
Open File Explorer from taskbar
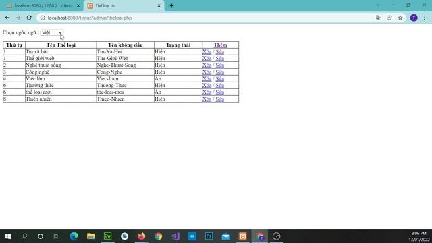pos(91,236)
